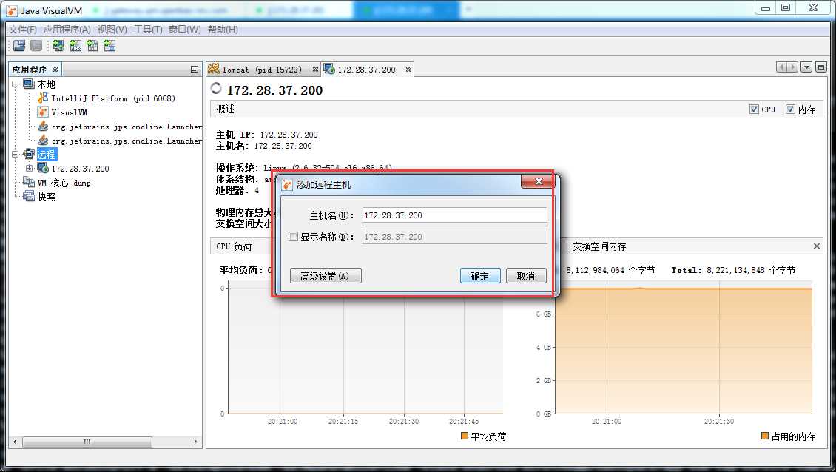
Task: Click the Add Remote Host toolbar icon
Action: (x=58, y=46)
